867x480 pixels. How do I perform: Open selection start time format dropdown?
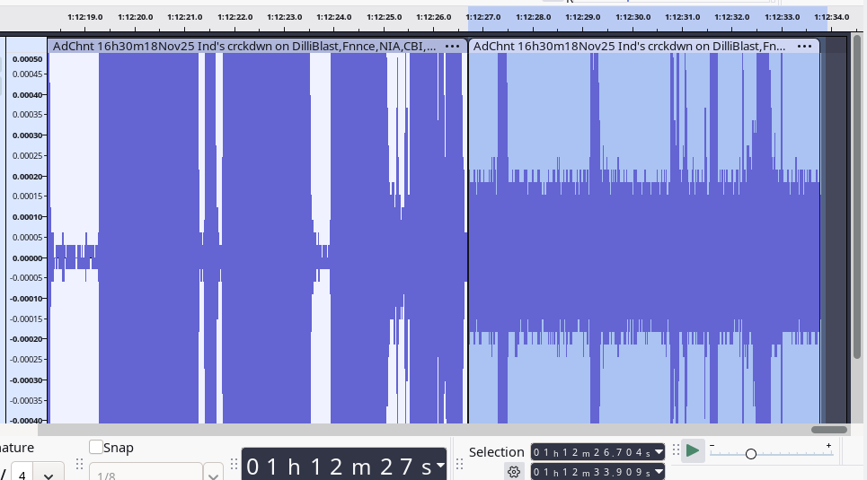pyautogui.click(x=659, y=451)
